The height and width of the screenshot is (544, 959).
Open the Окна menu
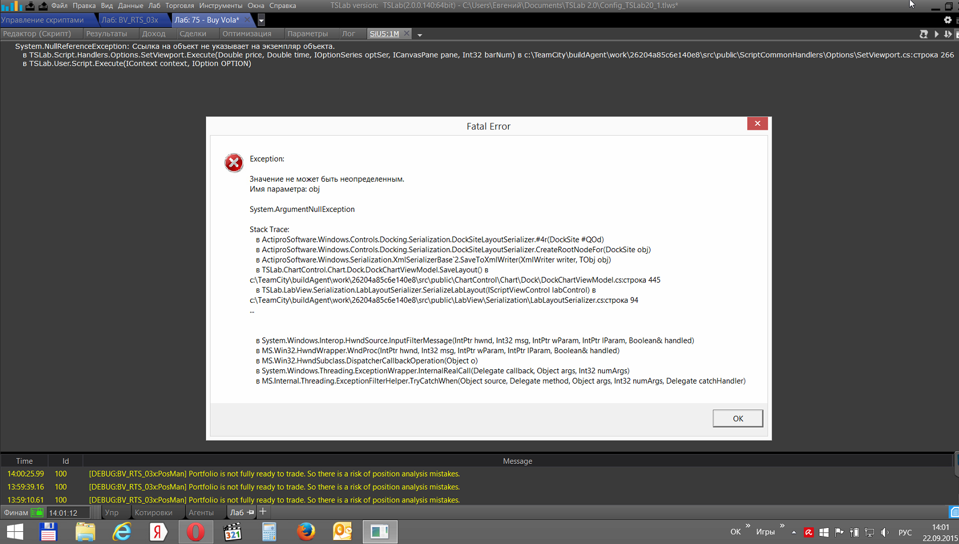[x=256, y=6]
